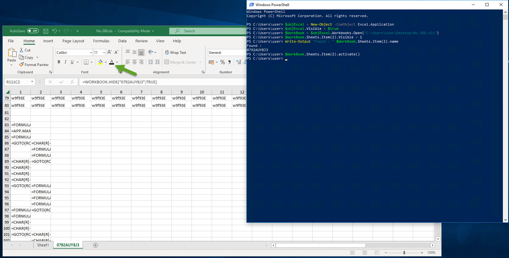
Task: Apply Percent Style format
Action: coord(223,62)
